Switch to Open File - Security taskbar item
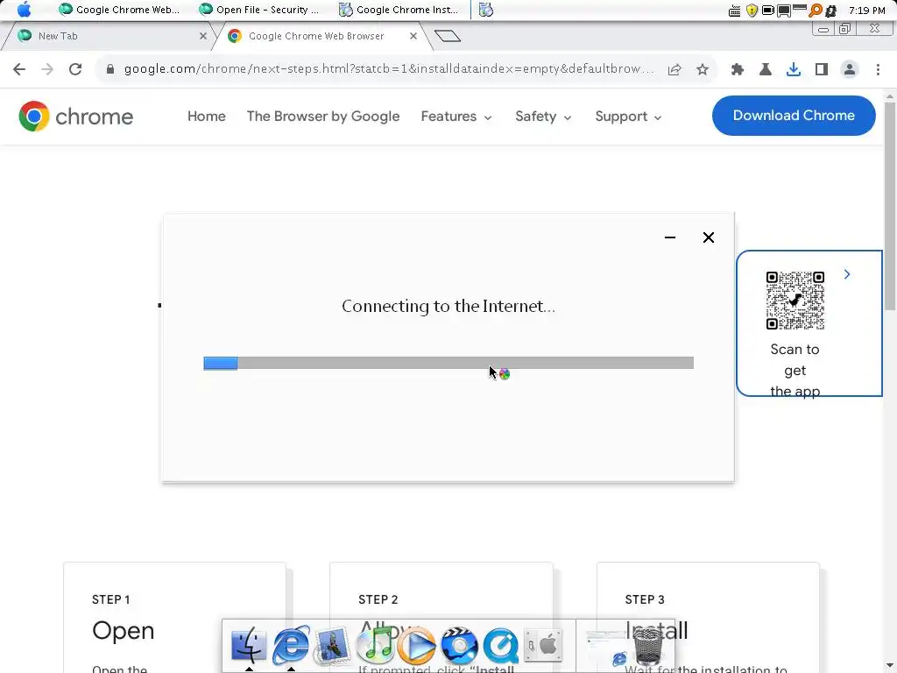 [259, 10]
